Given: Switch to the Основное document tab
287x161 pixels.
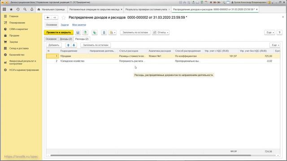Looking at the screenshot, I should pyautogui.click(x=51, y=39).
